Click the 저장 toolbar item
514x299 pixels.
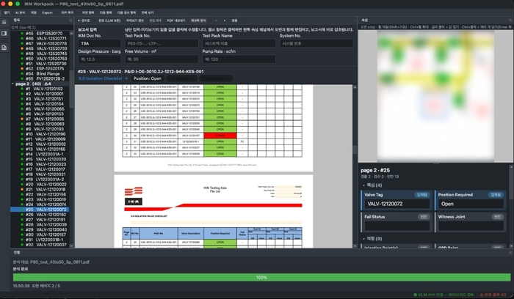[x=34, y=12]
